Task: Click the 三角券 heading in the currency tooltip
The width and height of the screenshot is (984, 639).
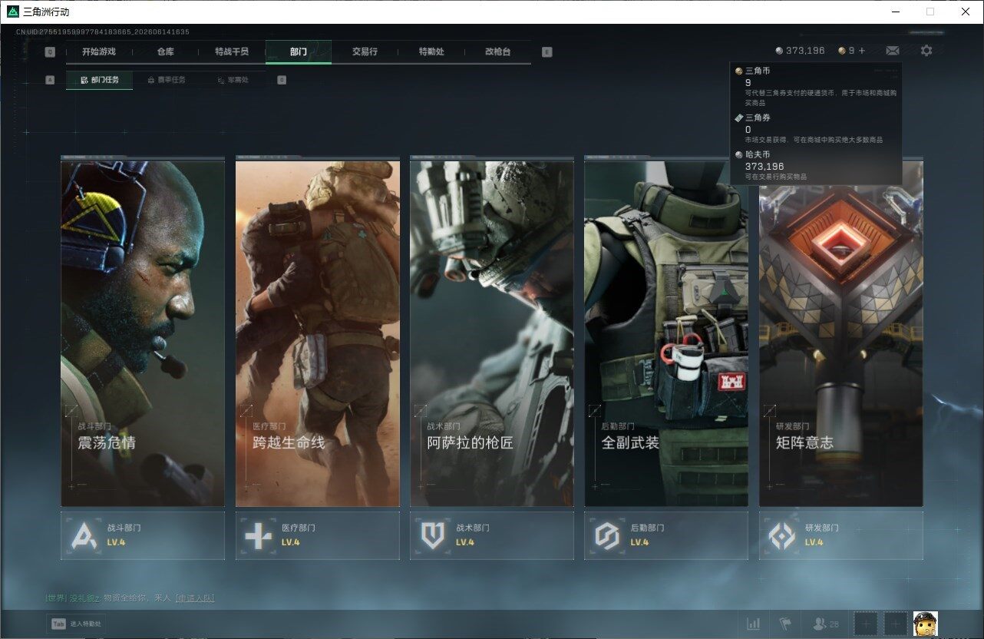Action: (x=758, y=118)
